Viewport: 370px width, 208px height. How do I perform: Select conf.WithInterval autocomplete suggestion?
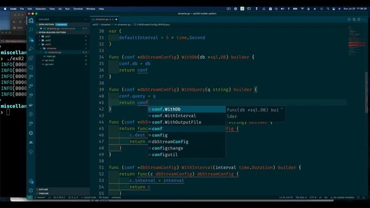[187, 116]
